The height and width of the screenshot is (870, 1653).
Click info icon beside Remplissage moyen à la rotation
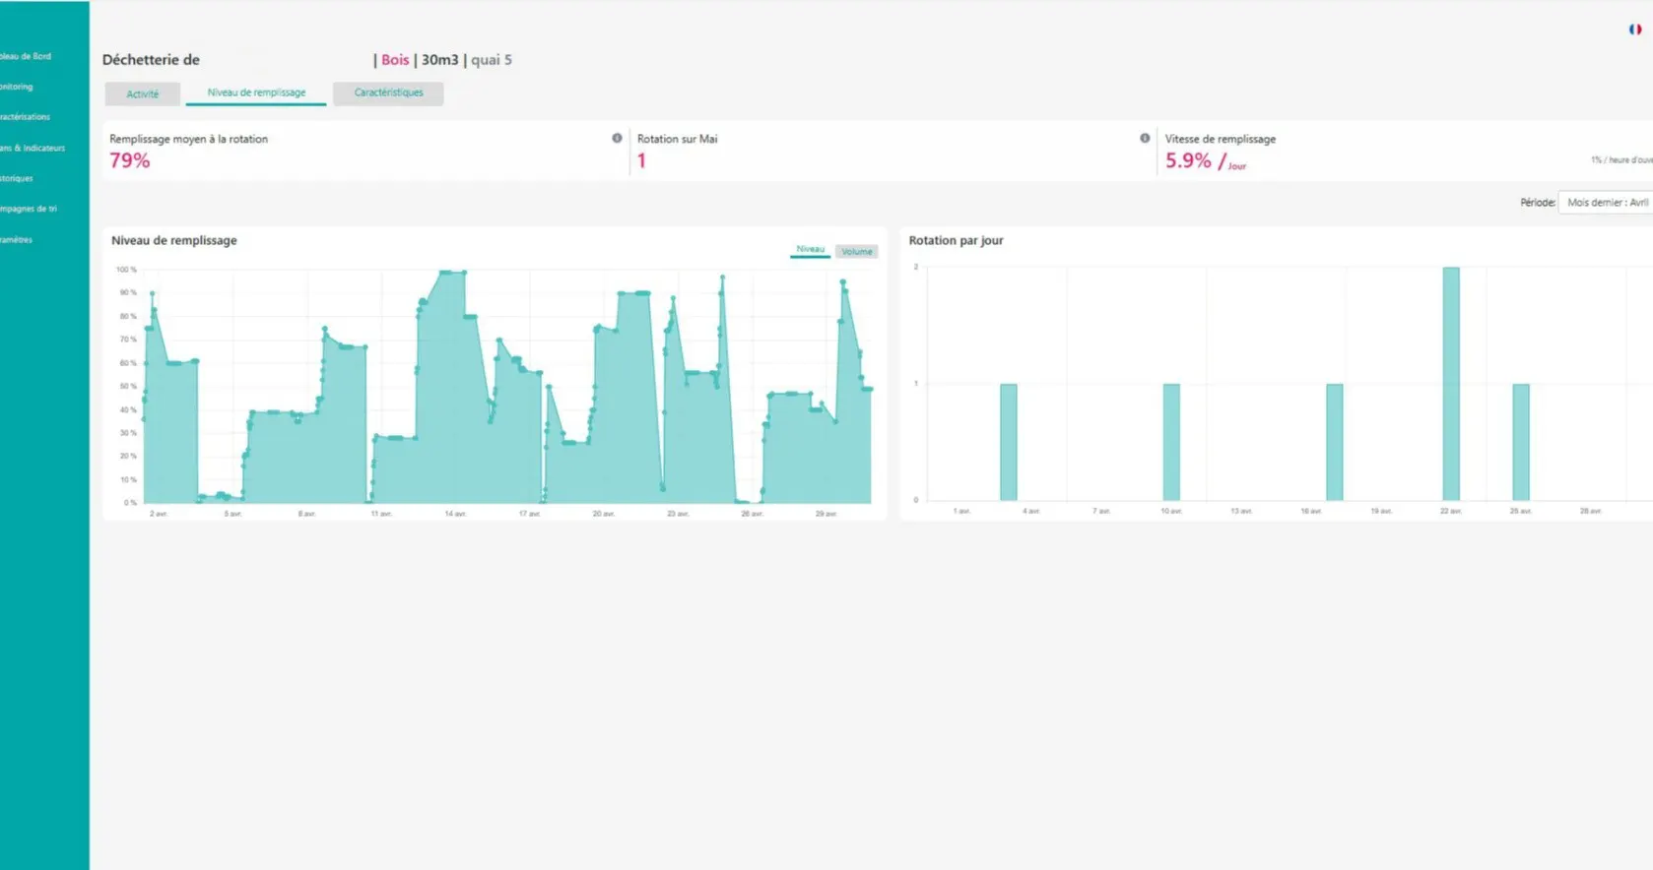coord(617,139)
